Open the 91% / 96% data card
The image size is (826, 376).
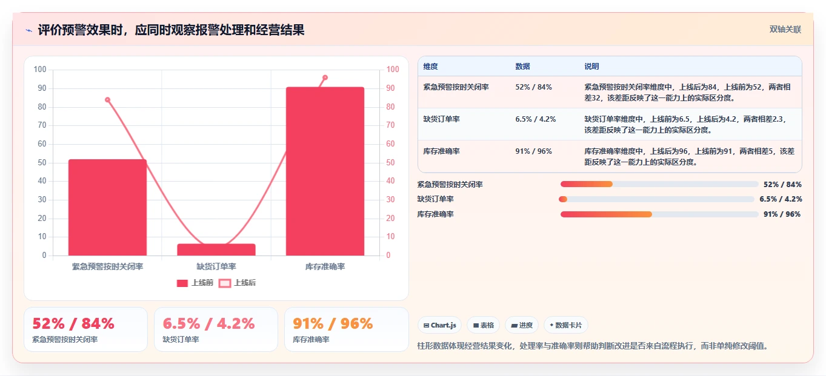pos(347,329)
